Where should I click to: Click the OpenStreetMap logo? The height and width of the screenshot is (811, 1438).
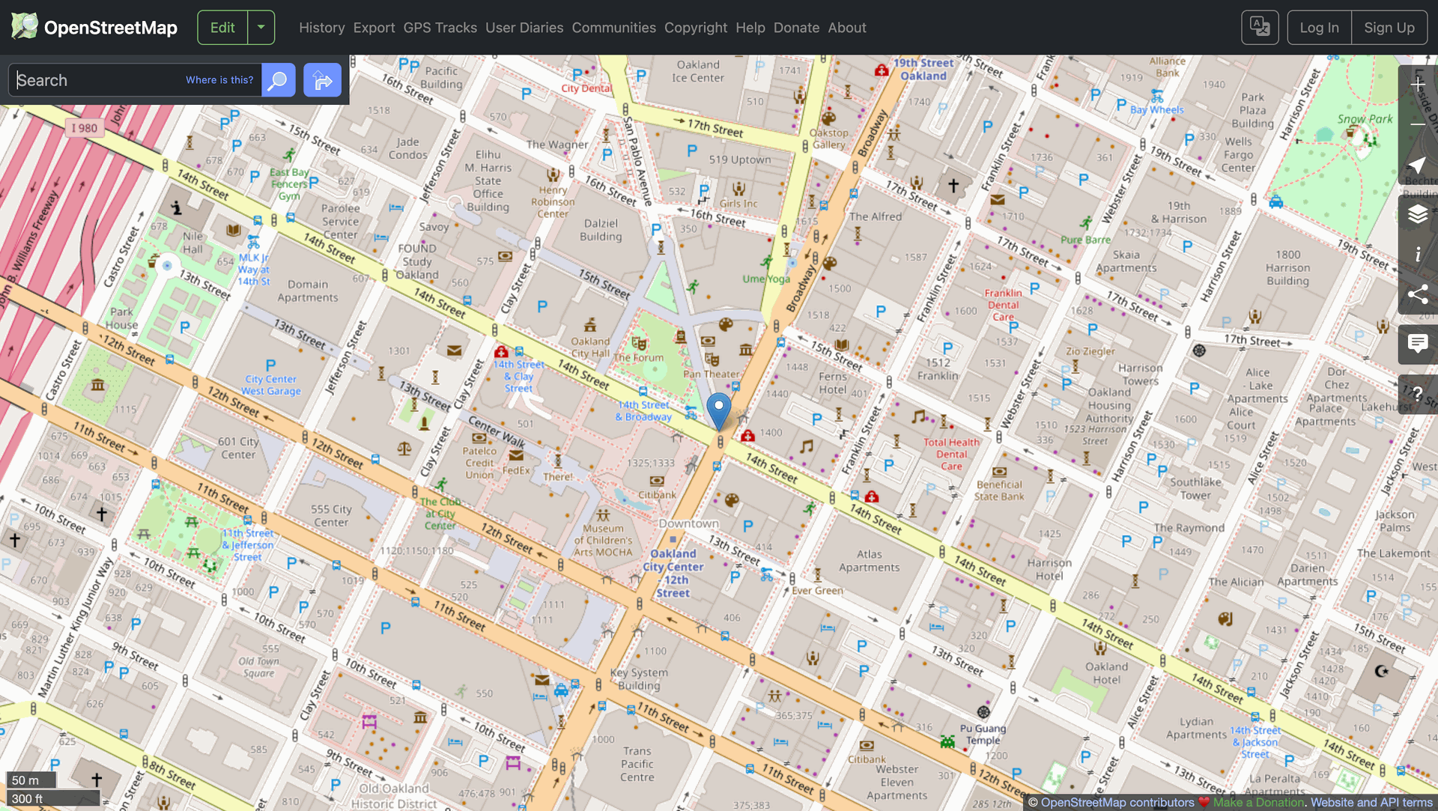click(94, 28)
